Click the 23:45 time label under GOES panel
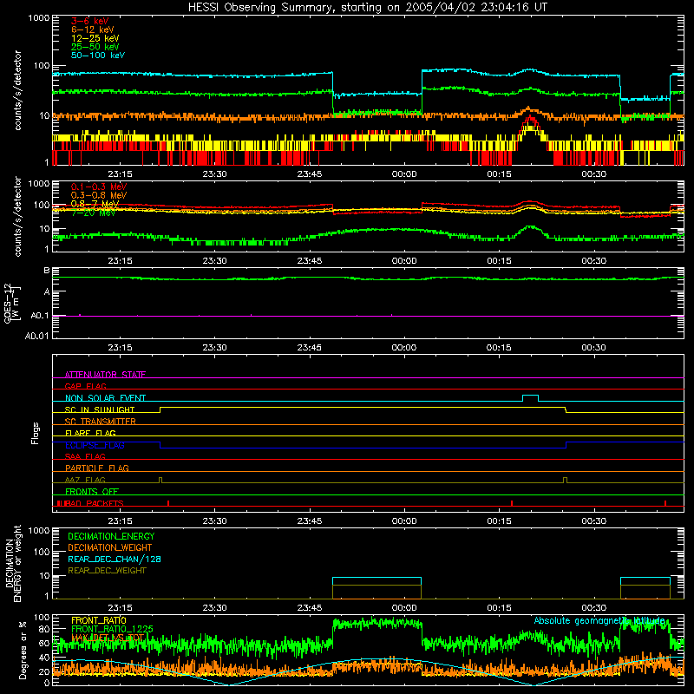 pyautogui.click(x=310, y=348)
